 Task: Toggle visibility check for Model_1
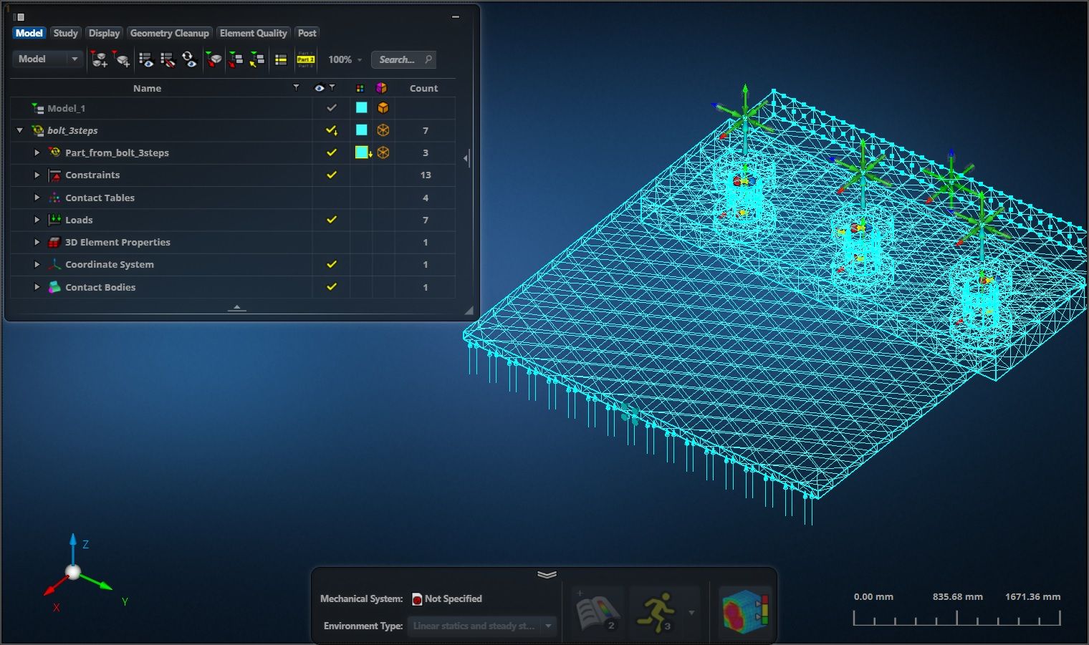pos(331,108)
